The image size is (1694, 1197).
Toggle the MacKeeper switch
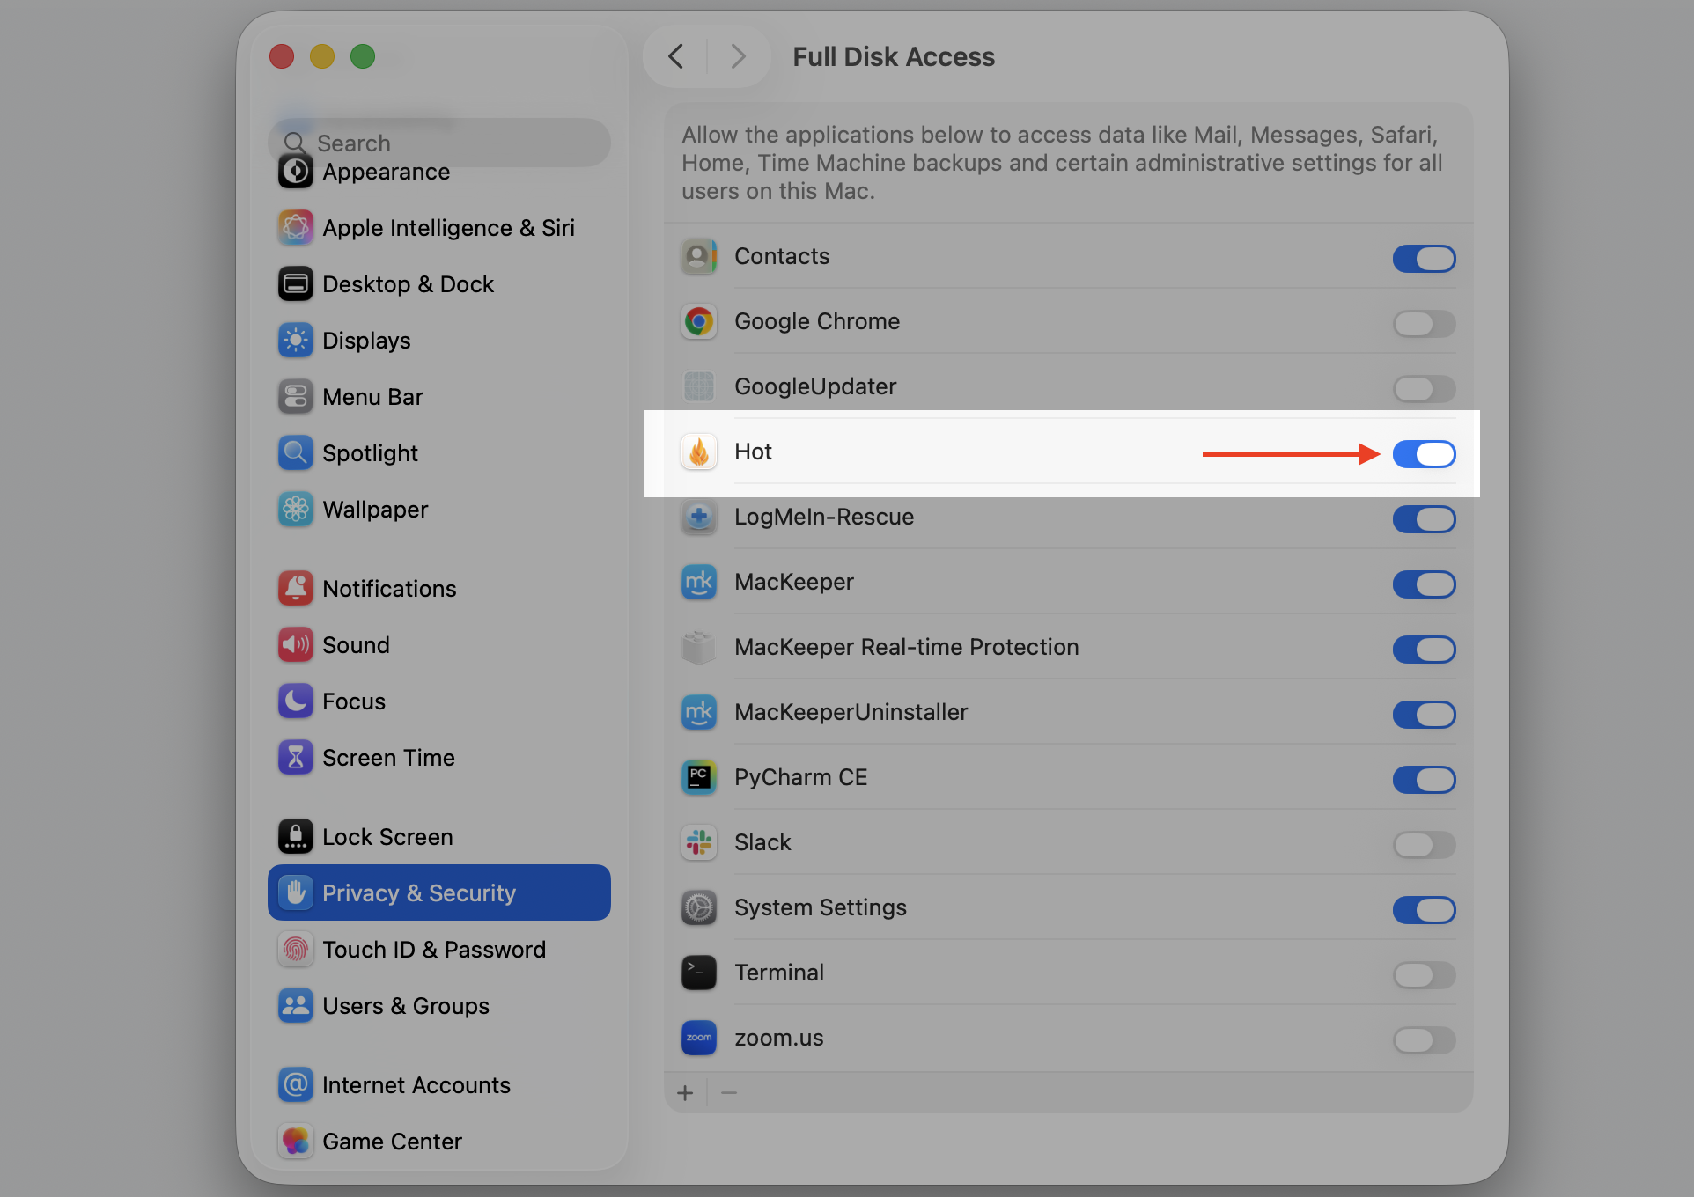pos(1424,584)
